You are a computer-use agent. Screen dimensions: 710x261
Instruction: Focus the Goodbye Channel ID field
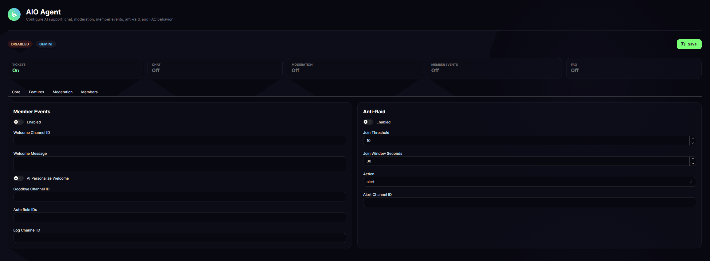(180, 197)
